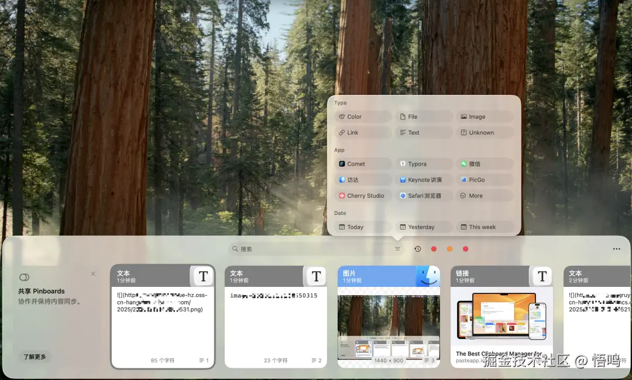632x380 pixels.
Task: Filter by the Typora app
Action: 424,164
